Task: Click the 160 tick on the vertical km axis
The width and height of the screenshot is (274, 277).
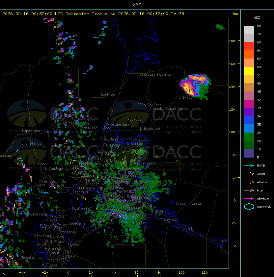Action: (x=232, y=64)
